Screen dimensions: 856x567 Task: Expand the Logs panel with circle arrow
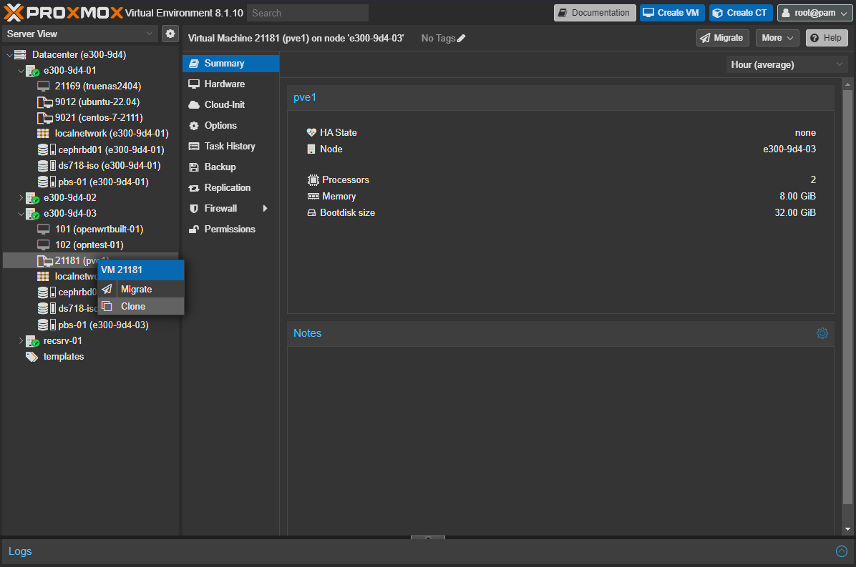841,551
